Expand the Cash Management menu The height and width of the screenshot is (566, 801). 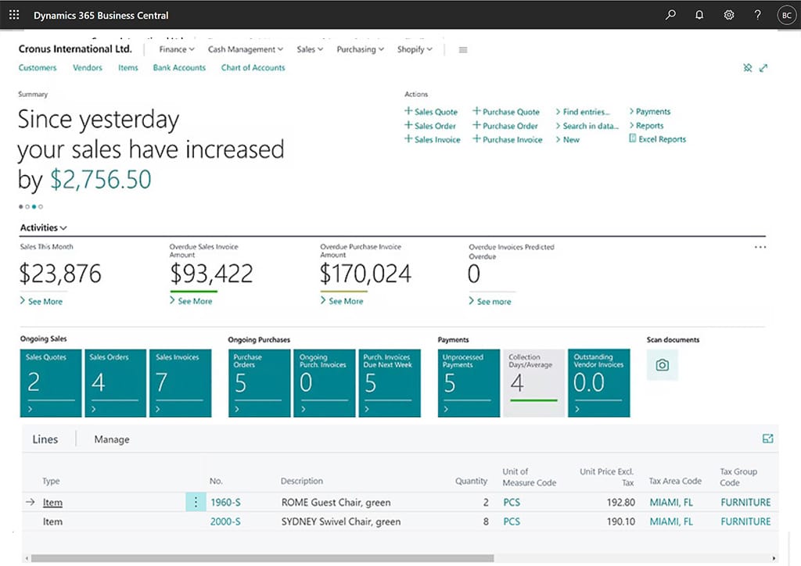click(x=245, y=49)
